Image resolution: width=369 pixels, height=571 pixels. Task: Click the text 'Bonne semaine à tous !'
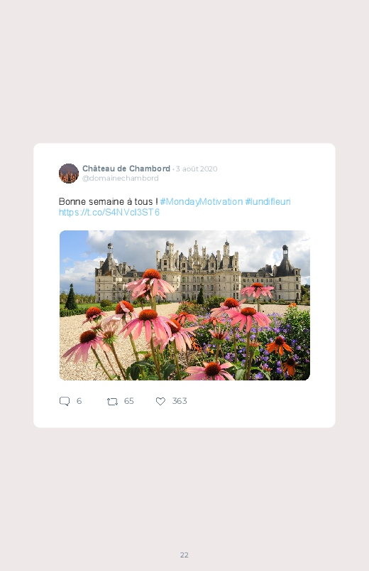(x=108, y=202)
